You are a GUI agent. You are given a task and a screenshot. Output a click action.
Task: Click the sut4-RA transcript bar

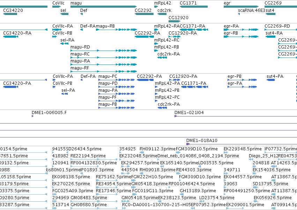coord(270,37)
